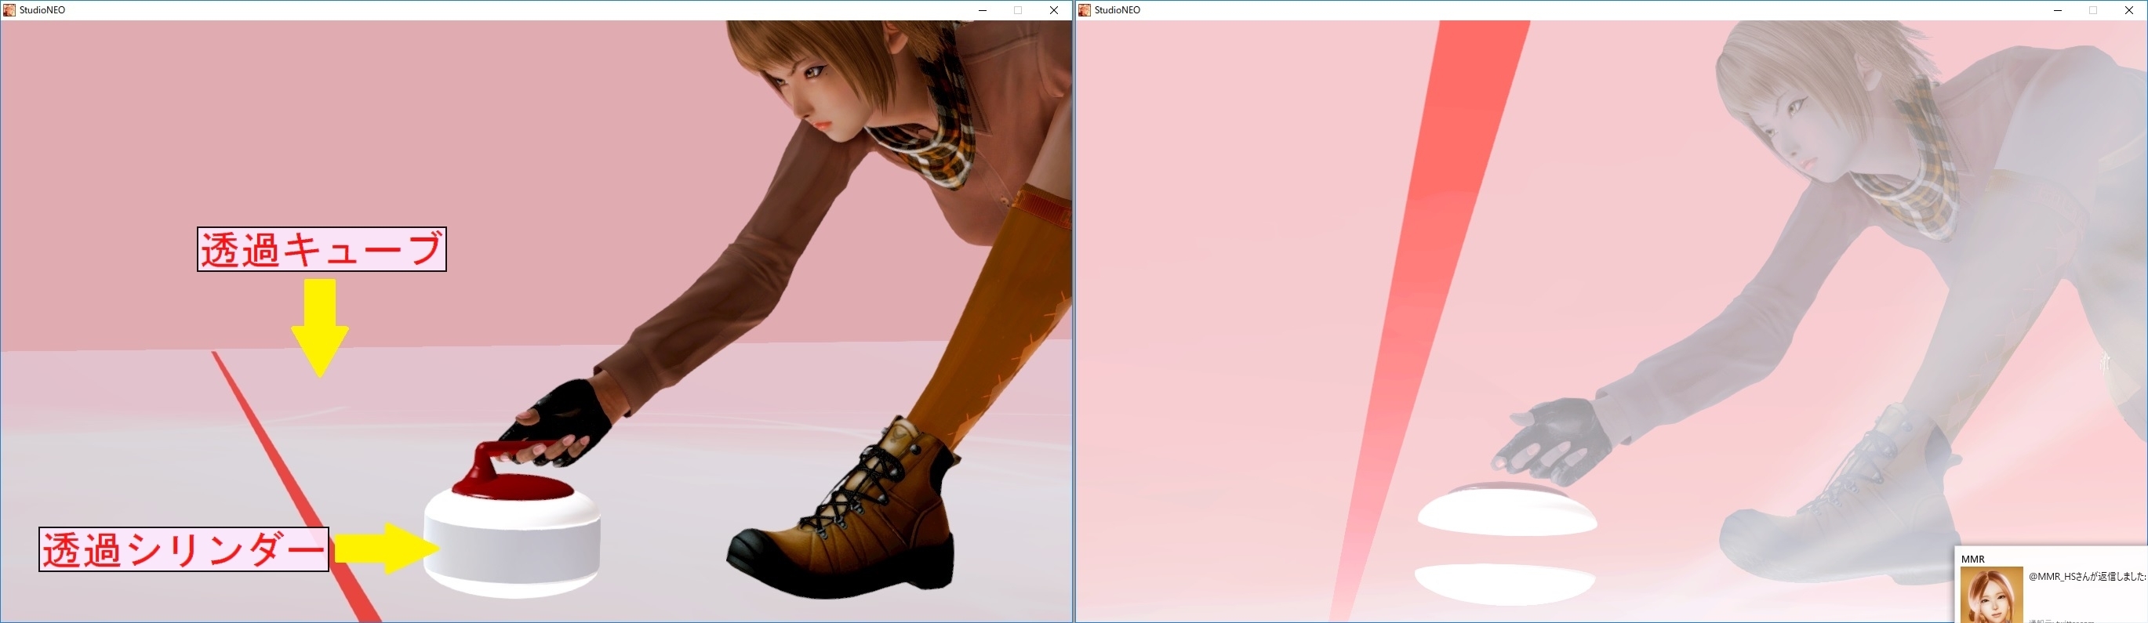
Task: Click the right window StudioNEO title text
Action: (1118, 10)
